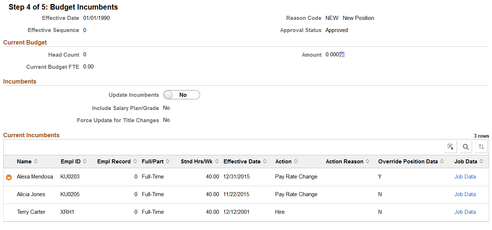Click the download-to-Excel grid icon
Image resolution: width=492 pixels, height=230 pixels.
pyautogui.click(x=450, y=147)
